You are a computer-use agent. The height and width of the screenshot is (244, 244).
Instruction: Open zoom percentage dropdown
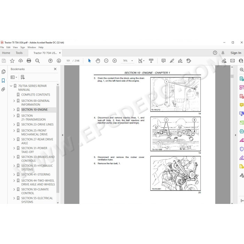pyautogui.click(x=132, y=61)
